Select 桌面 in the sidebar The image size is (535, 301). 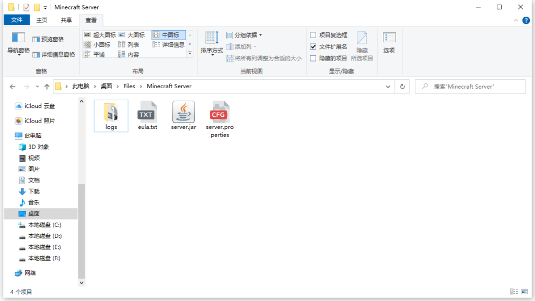[41, 213]
